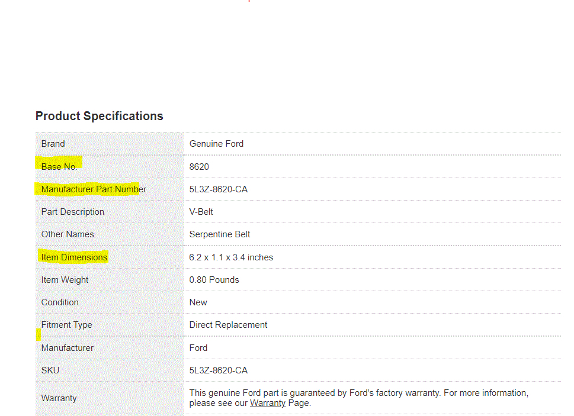Select the Brand row label
The image size is (574, 416).
(53, 144)
